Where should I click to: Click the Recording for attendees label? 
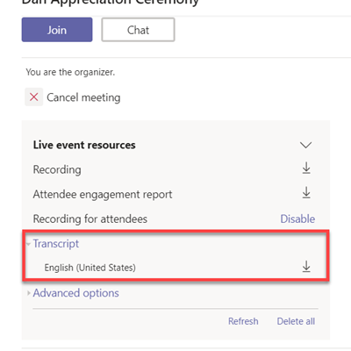(x=90, y=218)
